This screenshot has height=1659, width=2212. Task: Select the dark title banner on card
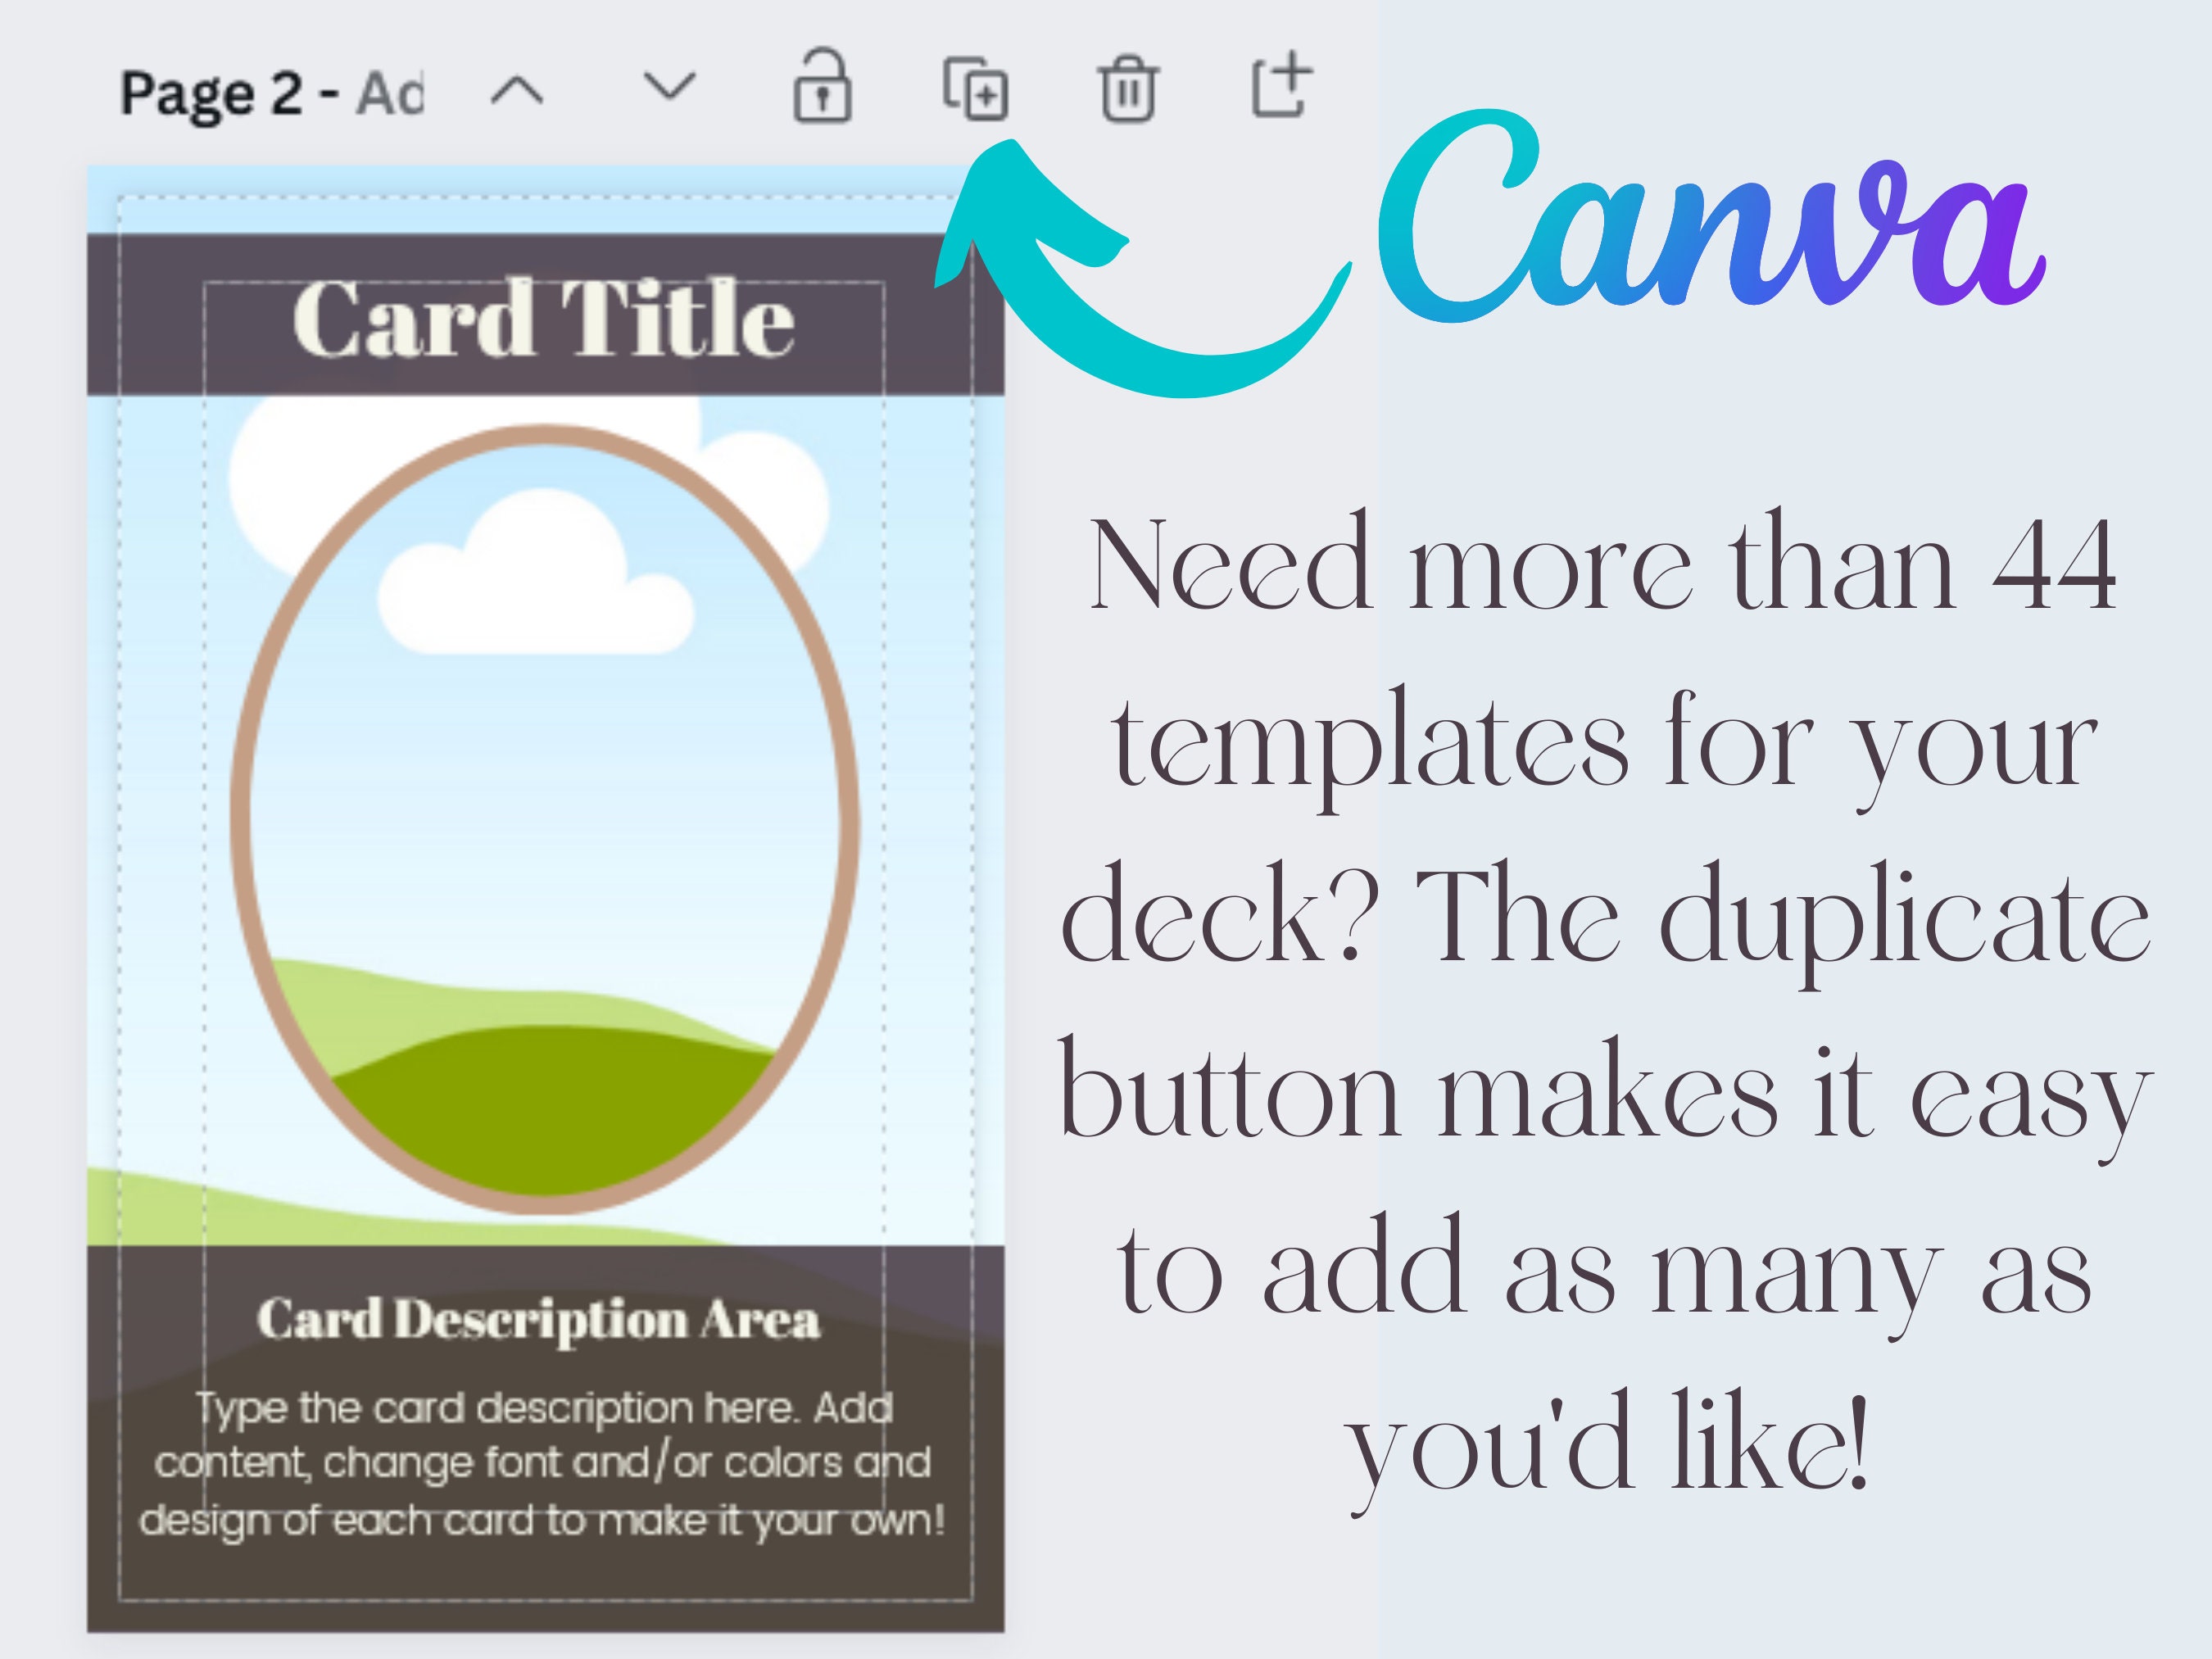pos(545,315)
